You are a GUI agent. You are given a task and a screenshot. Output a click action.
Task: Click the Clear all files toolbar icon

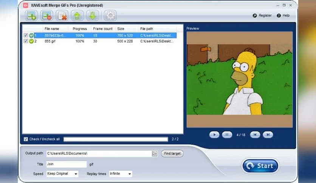pyautogui.click(x=62, y=16)
